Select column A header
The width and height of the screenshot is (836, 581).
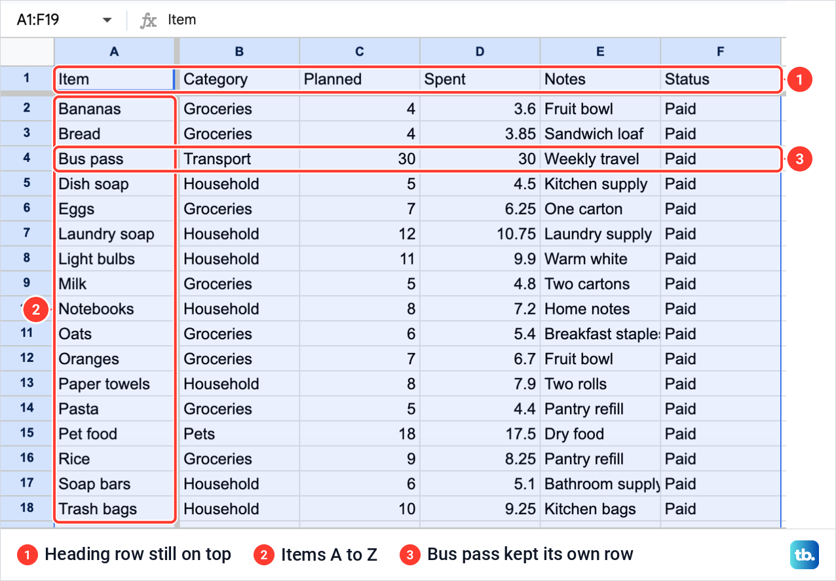coord(115,52)
